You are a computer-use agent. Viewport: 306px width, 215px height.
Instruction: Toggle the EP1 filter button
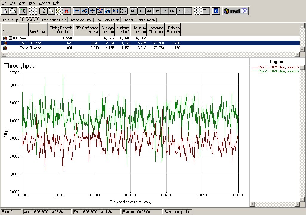[x=157, y=11]
